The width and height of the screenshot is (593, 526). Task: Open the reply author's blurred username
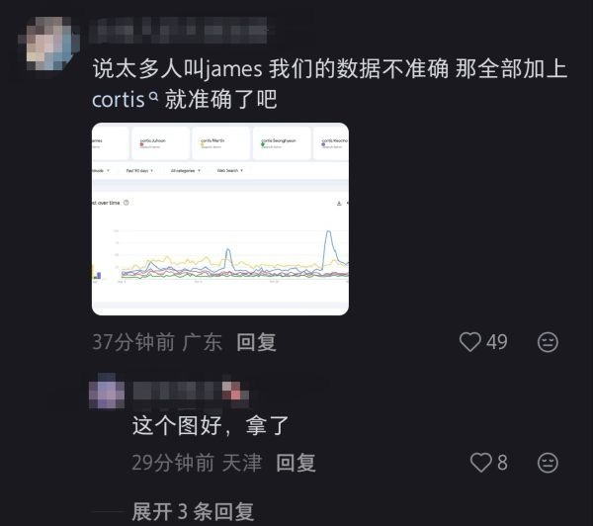[x=191, y=391]
